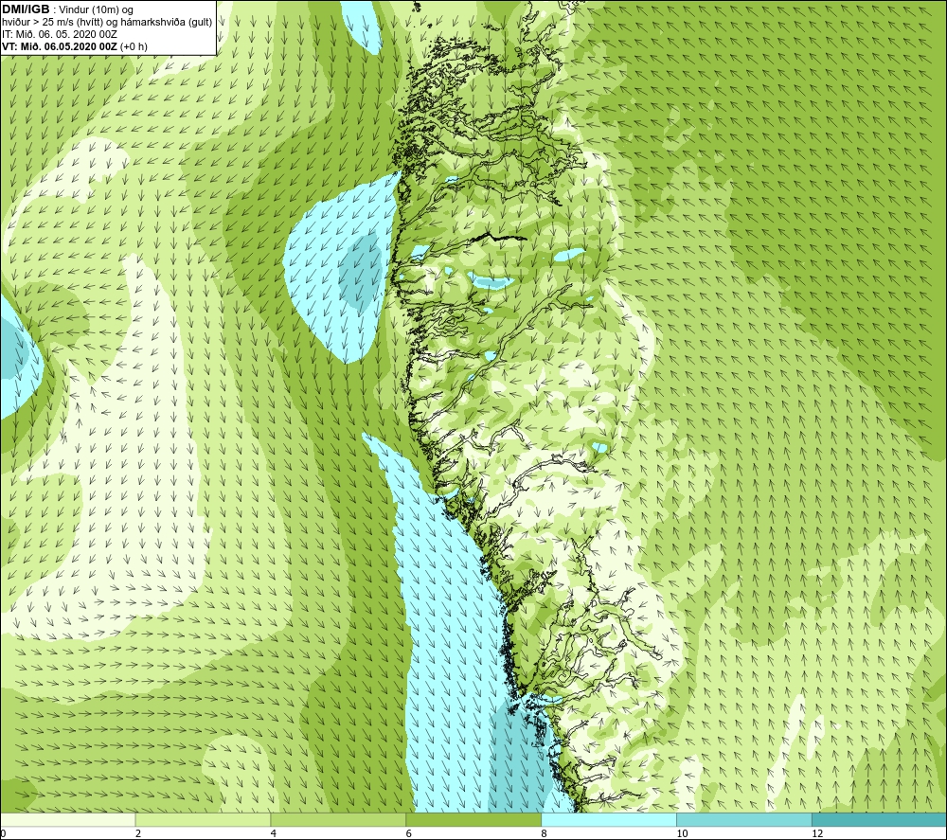Image resolution: width=947 pixels, height=840 pixels.
Task: Click the scale label '4'
Action: (274, 833)
